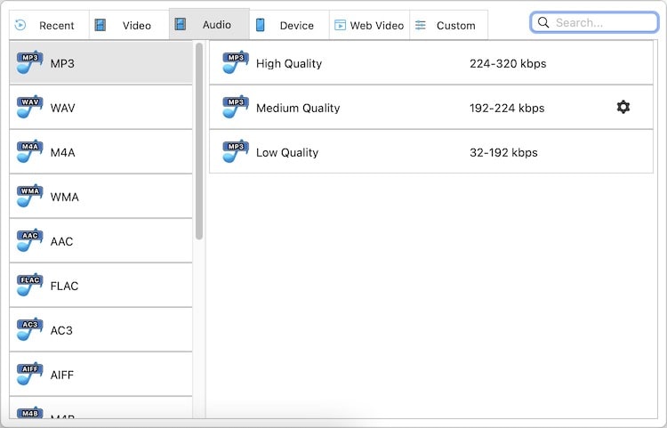Screen dimensions: 667x428
Task: Open the Custom tab
Action: [x=449, y=25]
